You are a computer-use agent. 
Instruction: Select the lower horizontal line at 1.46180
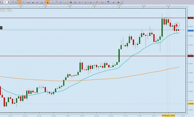(93, 56)
